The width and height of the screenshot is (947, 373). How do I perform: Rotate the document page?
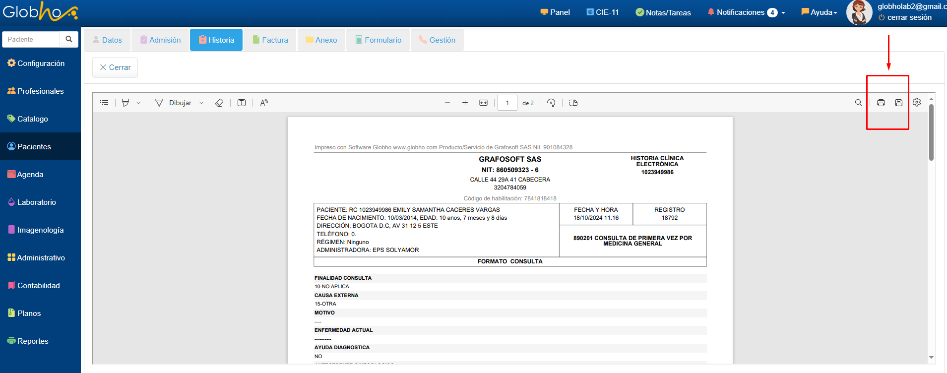551,103
